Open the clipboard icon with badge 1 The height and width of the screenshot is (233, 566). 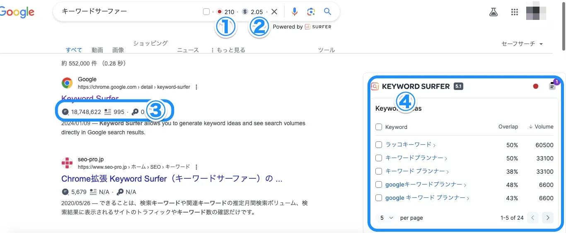pos(552,86)
